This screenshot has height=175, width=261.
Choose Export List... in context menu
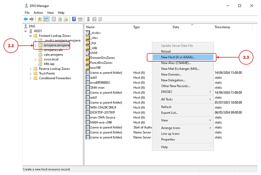(x=183, y=113)
